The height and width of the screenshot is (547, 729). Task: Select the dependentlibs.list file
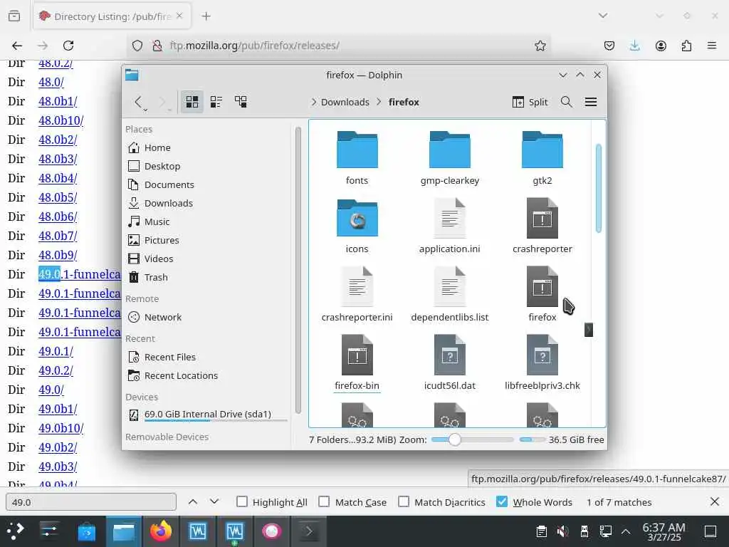tap(450, 295)
